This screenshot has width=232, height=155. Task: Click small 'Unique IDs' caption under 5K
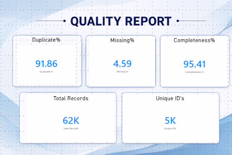point(170,128)
